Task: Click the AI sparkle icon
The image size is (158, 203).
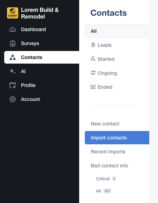Action: [13, 71]
